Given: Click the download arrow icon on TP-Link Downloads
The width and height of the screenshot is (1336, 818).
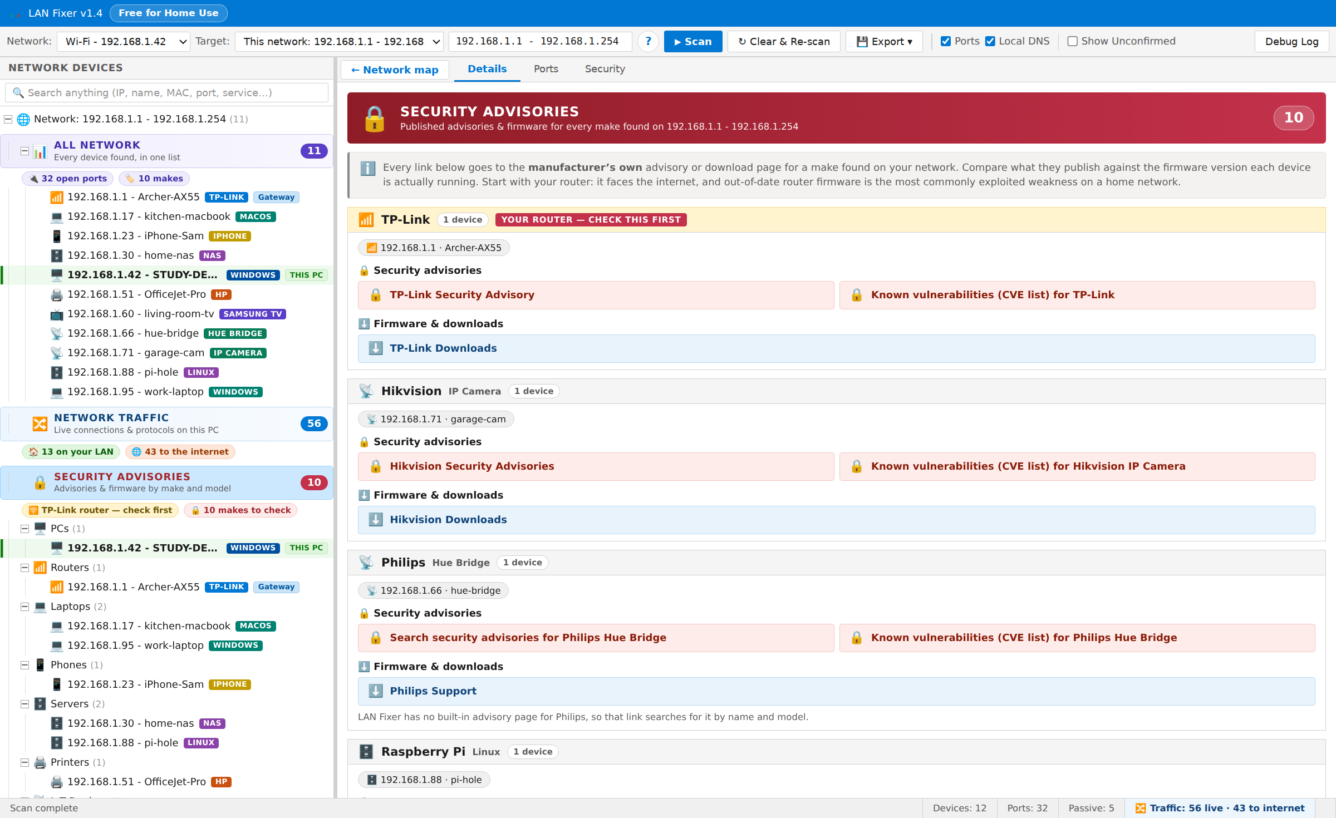Looking at the screenshot, I should click(x=376, y=348).
